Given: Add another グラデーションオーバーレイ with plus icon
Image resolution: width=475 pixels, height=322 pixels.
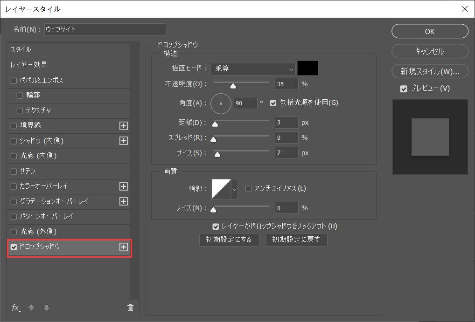Looking at the screenshot, I should [124, 201].
